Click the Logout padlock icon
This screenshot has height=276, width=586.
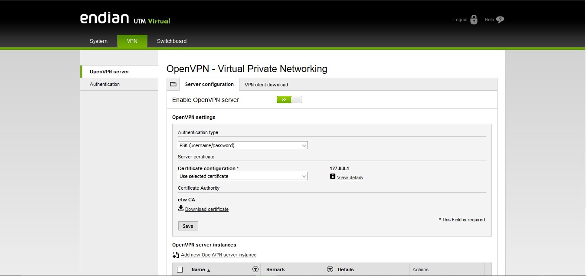tap(474, 20)
